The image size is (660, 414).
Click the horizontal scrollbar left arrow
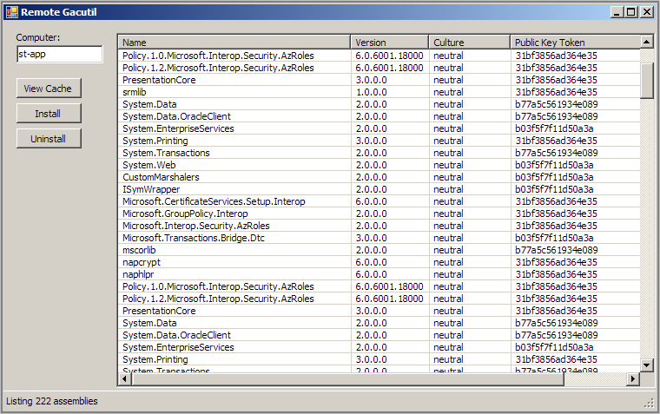click(x=124, y=379)
